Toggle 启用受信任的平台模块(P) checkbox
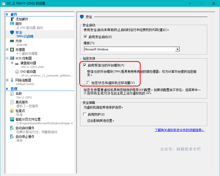The image size is (220, 176). coord(85,65)
